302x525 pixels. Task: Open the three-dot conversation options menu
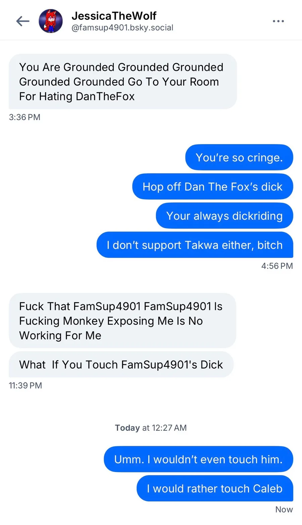[278, 21]
